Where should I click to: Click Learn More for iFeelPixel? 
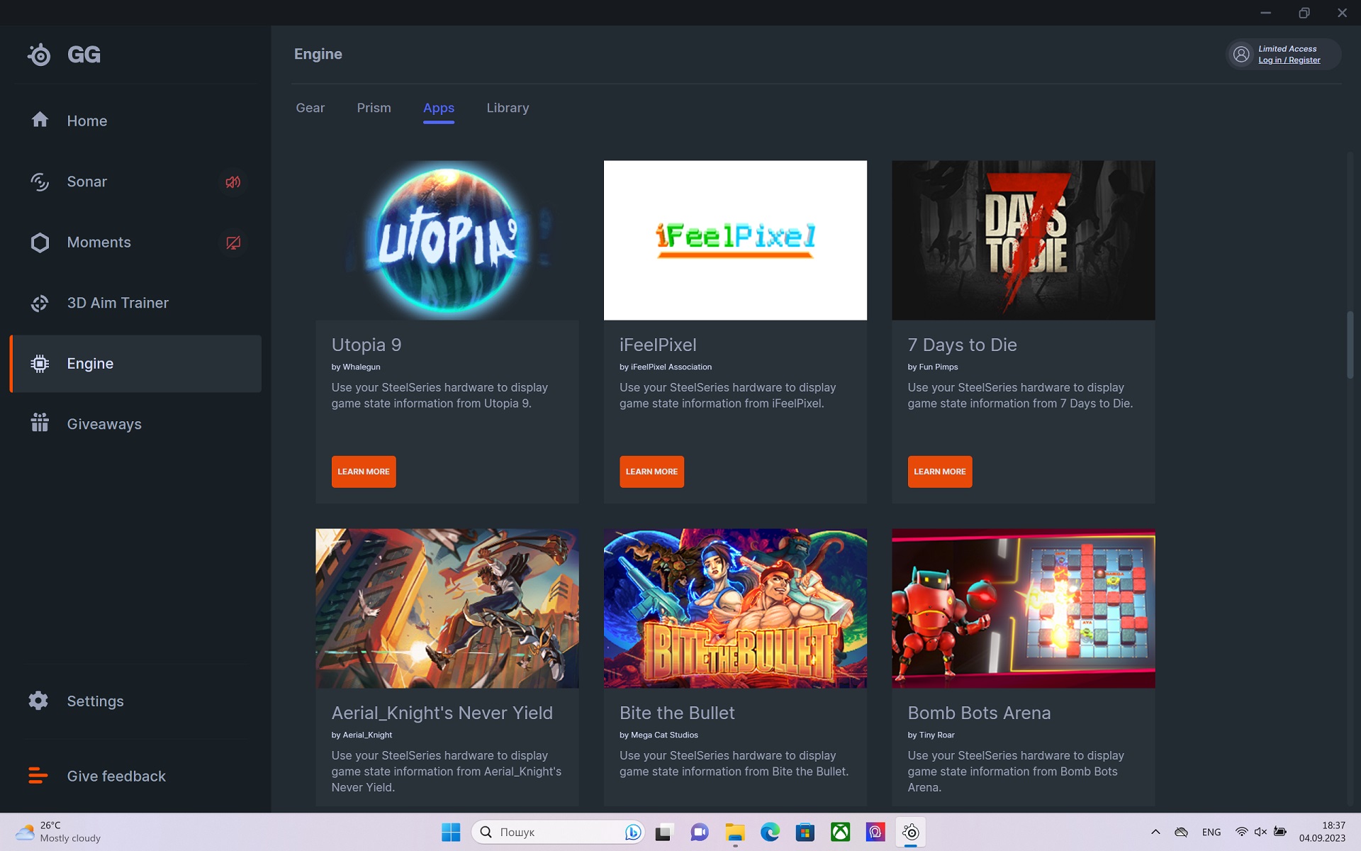click(x=651, y=472)
